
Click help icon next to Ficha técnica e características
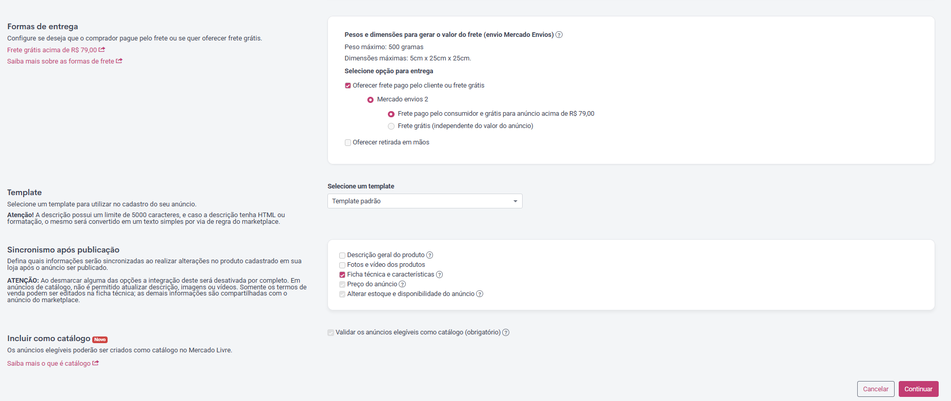point(439,275)
